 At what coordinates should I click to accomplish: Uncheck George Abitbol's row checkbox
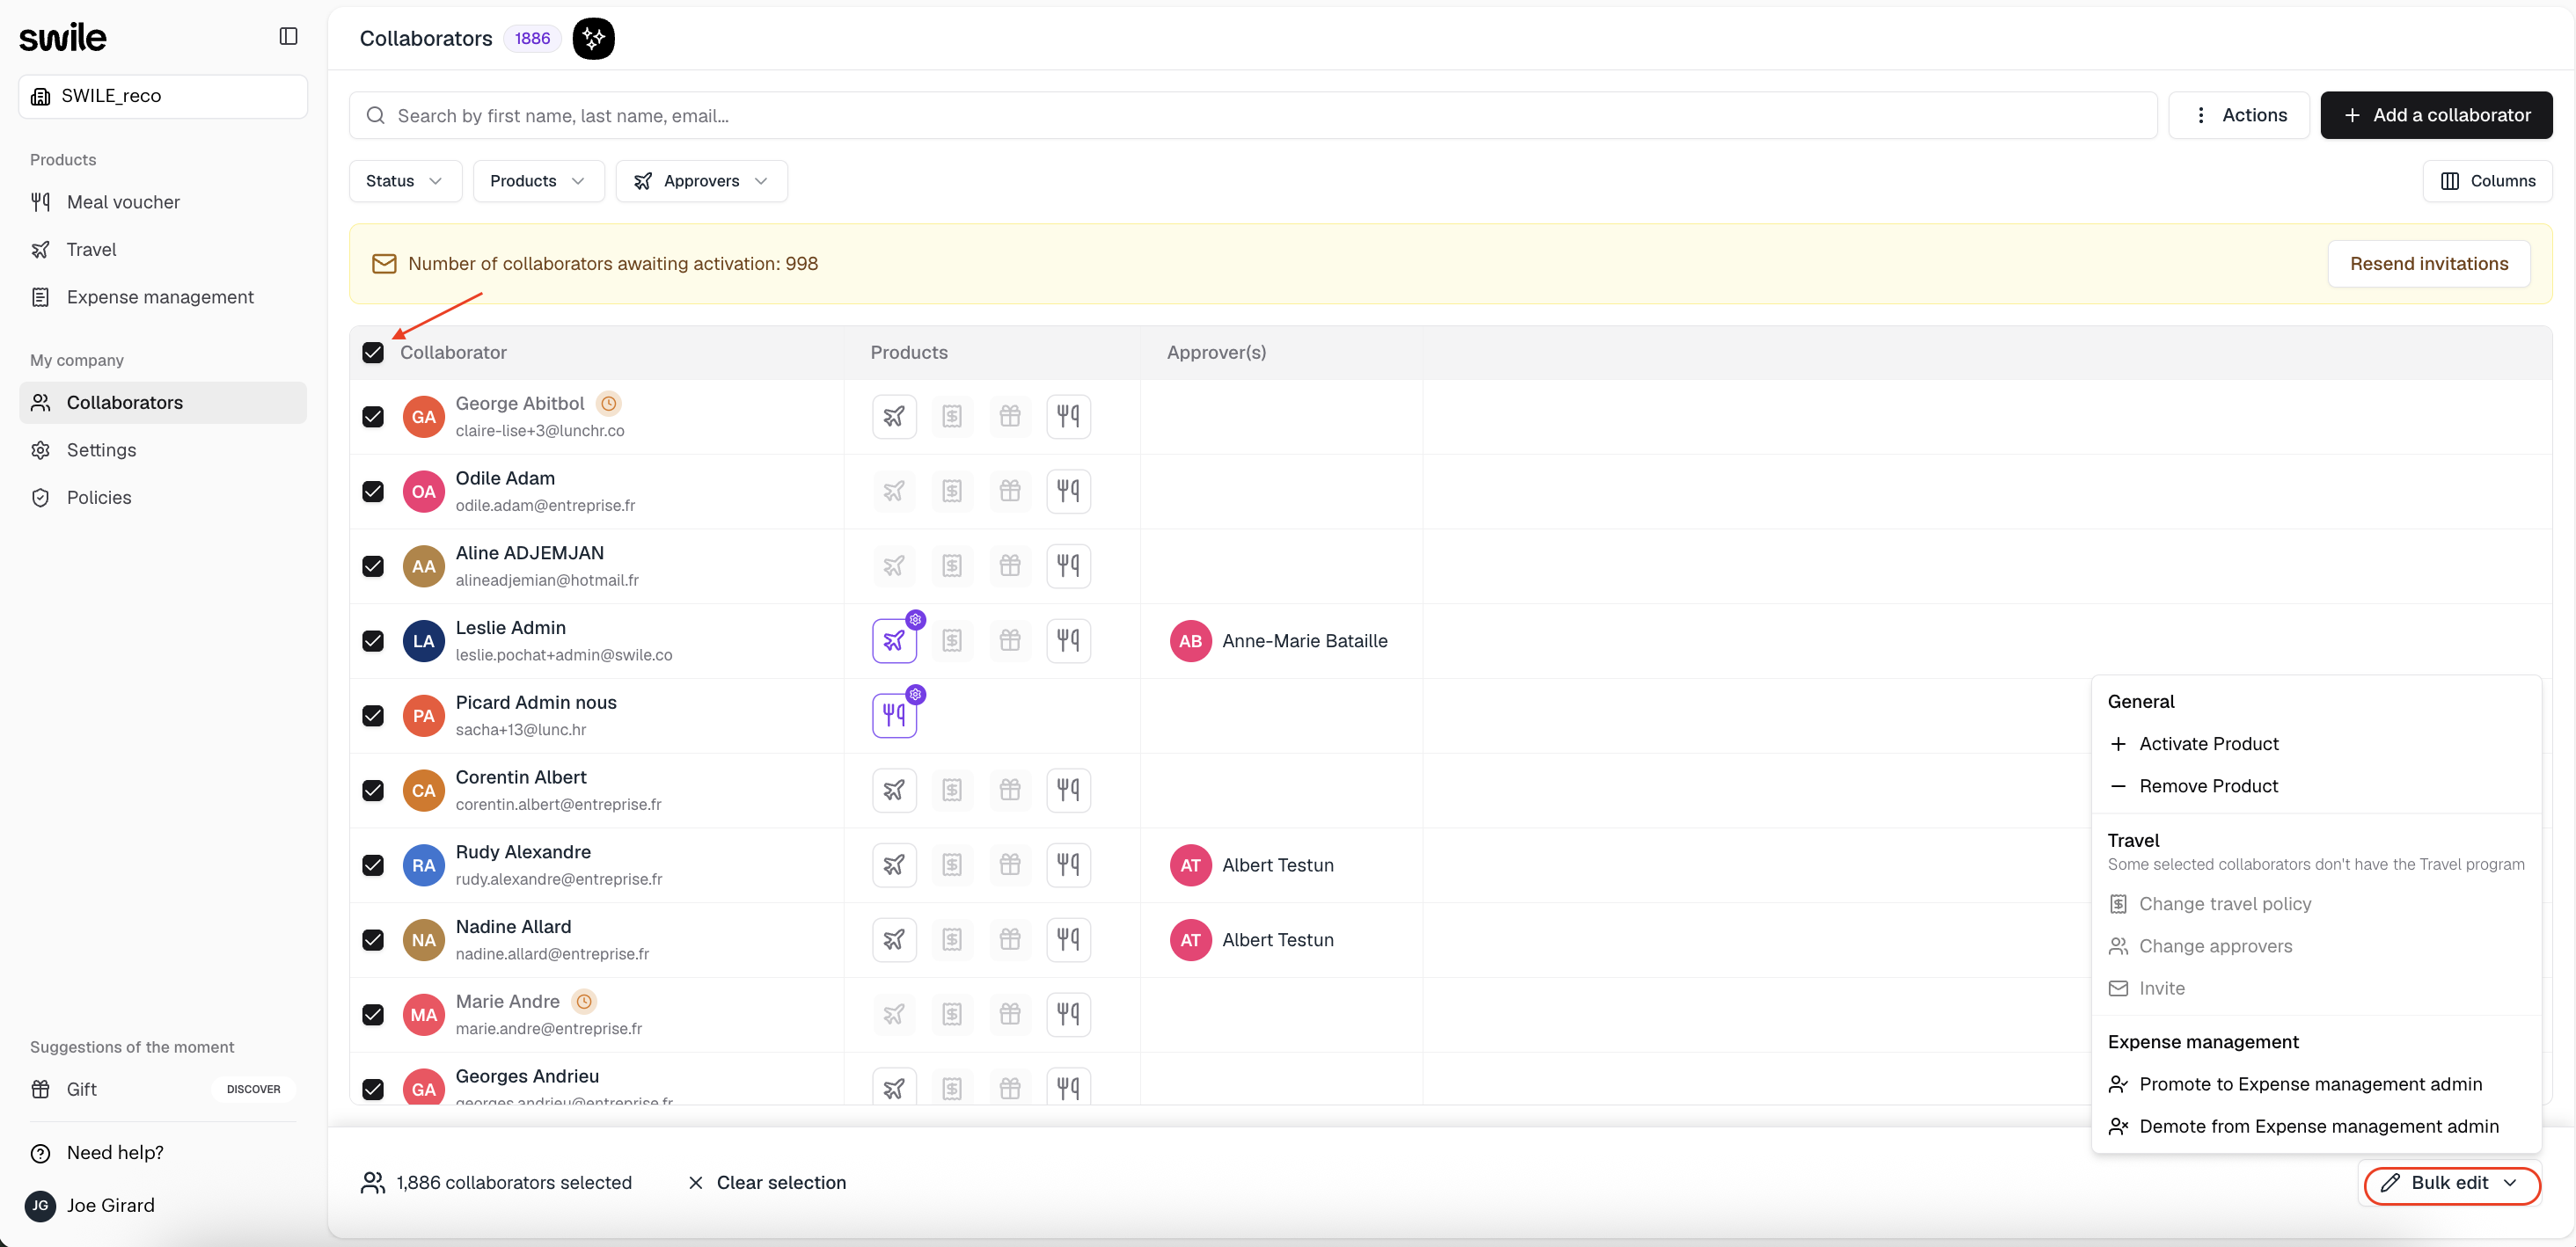click(373, 417)
